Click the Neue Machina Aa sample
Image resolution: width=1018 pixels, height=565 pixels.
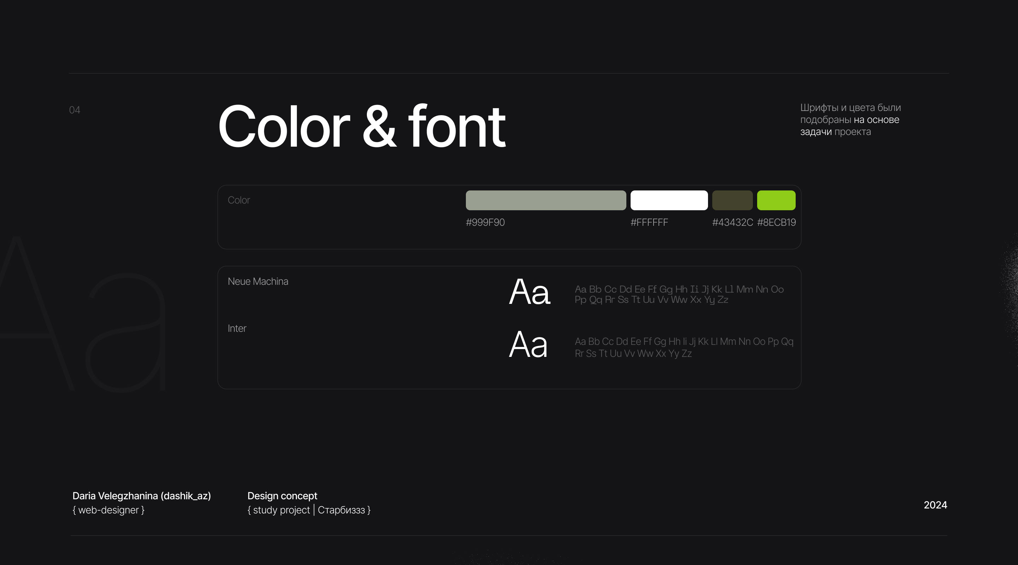coord(529,292)
